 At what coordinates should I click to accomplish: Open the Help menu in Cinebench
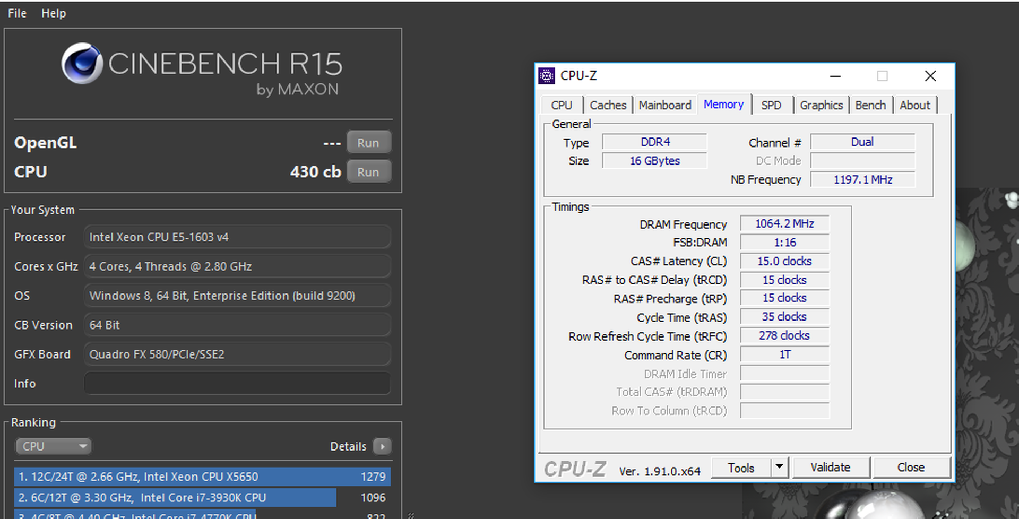coord(54,13)
